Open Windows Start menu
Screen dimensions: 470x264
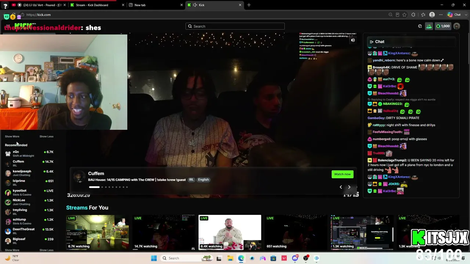point(154,258)
